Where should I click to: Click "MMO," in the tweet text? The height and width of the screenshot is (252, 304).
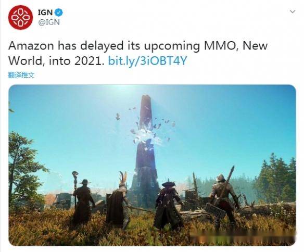click(x=221, y=46)
